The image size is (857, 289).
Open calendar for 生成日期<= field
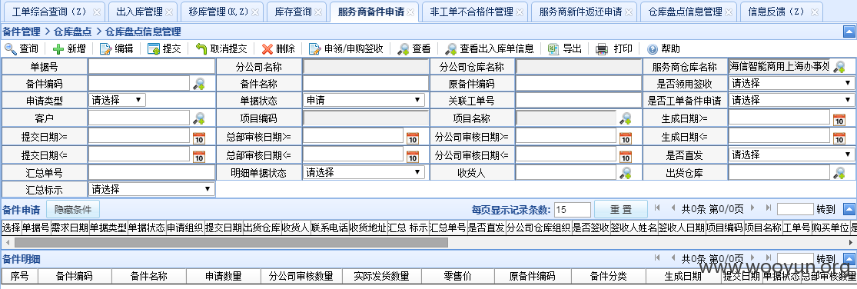(839, 138)
